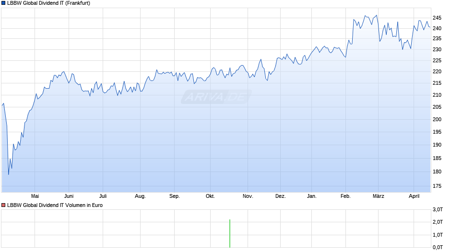This screenshot has height=252, width=451.
Task: Click the 230 price axis value
Action: pos(437,49)
